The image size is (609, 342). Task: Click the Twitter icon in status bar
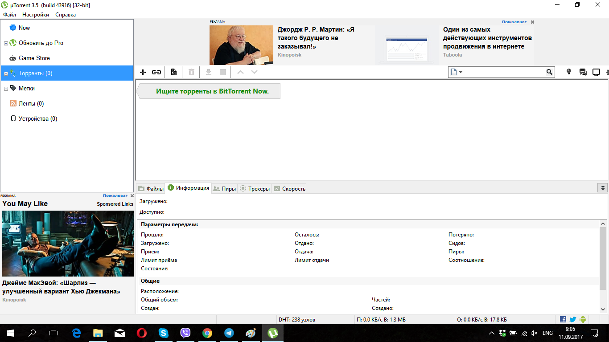coord(573,319)
